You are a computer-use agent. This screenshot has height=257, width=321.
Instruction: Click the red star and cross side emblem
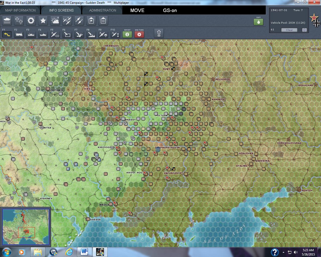click(x=315, y=20)
